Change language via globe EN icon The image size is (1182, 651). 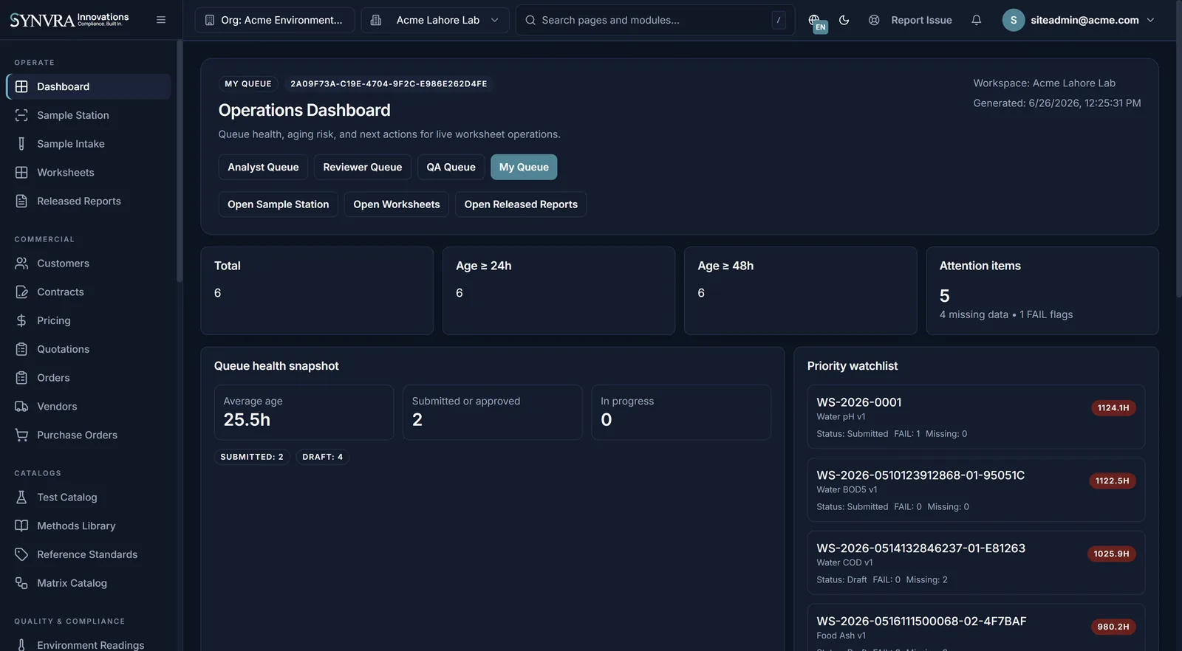(x=816, y=22)
